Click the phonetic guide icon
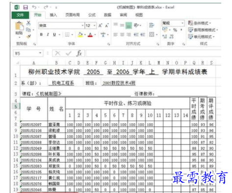232x193 pixels. coord(103,34)
